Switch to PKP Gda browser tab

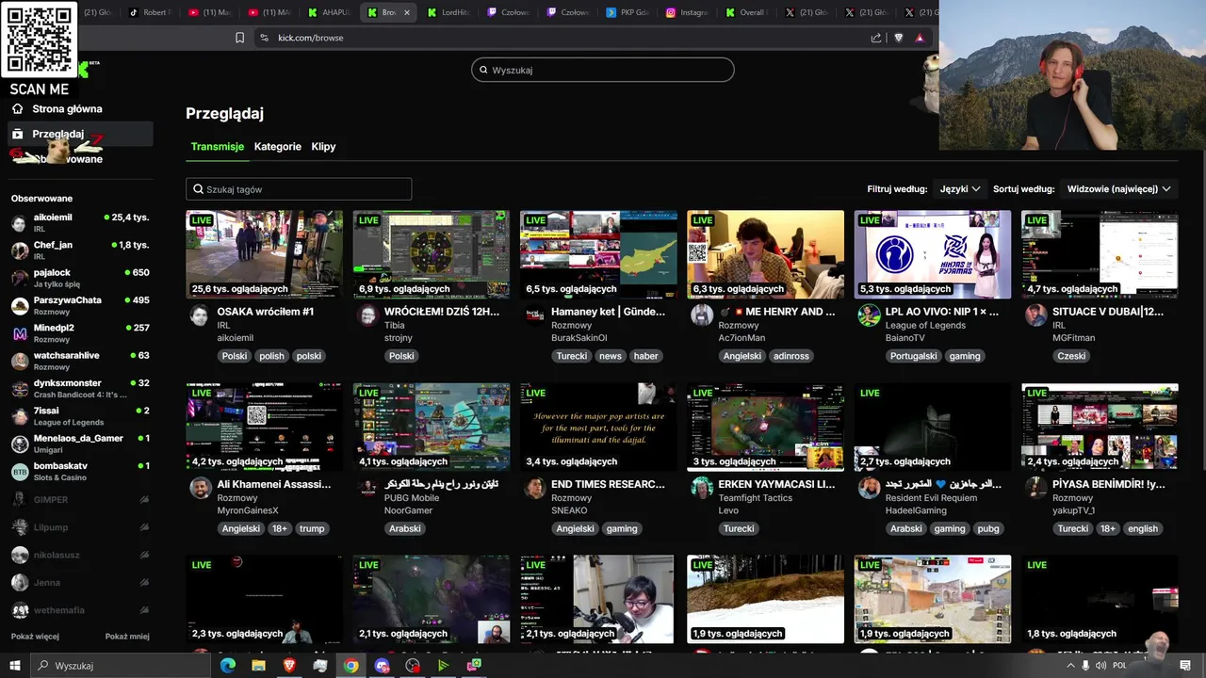click(x=627, y=13)
